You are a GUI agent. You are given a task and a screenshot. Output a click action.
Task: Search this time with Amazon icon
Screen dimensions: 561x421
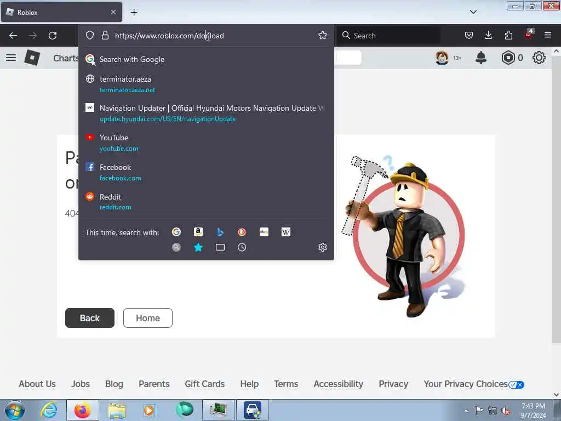point(198,232)
